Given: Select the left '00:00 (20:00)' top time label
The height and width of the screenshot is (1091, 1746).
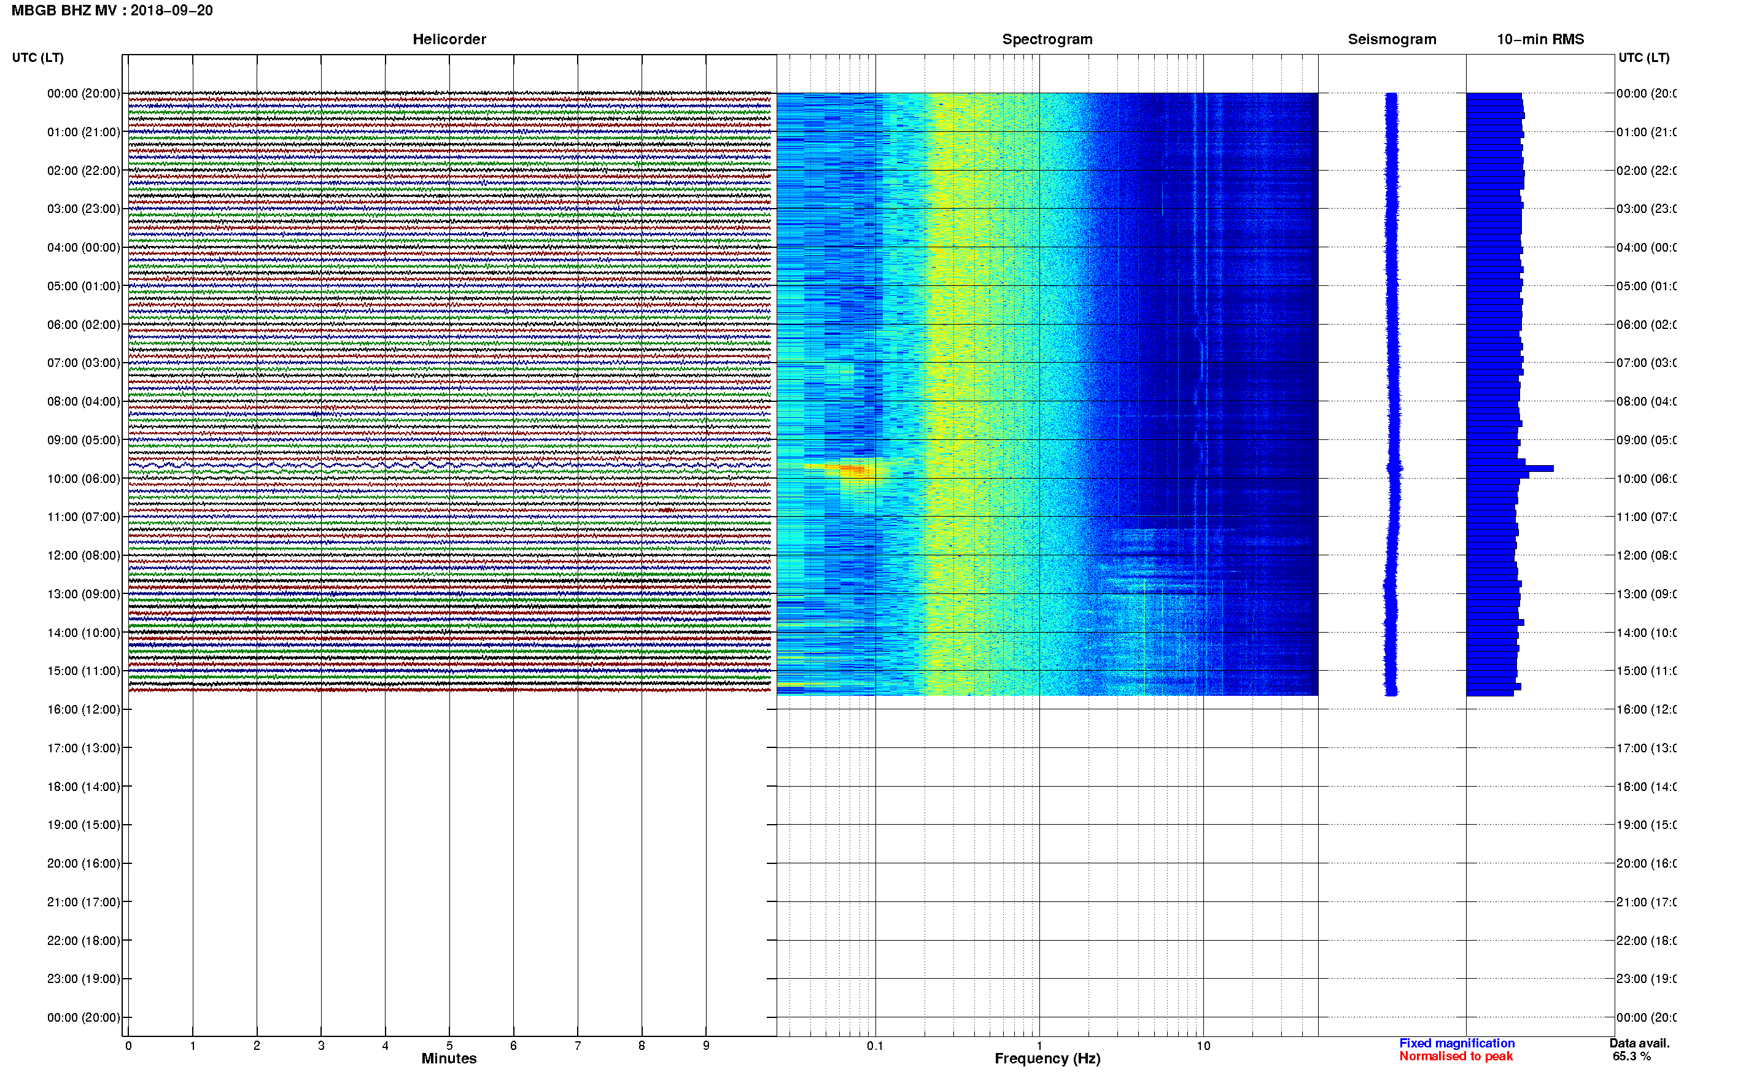Looking at the screenshot, I should [83, 93].
